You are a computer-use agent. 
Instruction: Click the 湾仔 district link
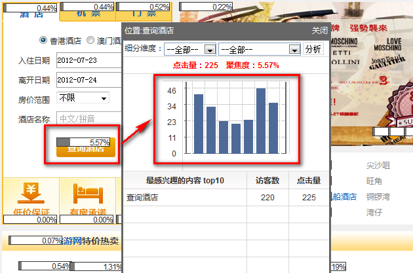coord(374,212)
